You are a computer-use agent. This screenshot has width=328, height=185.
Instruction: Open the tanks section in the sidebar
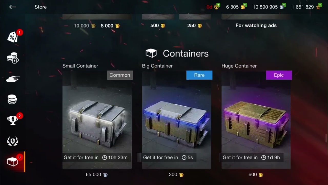coord(13,79)
